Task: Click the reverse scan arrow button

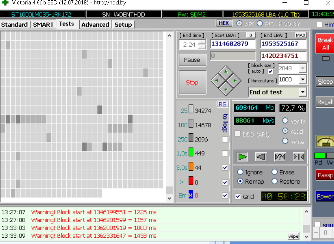Action: pyautogui.click(x=261, y=157)
